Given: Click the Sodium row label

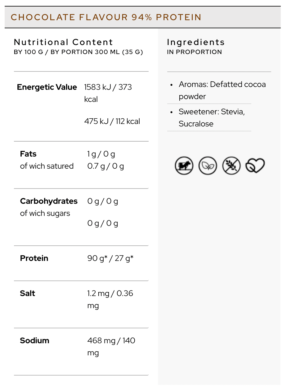Looking at the screenshot, I should point(34,341).
